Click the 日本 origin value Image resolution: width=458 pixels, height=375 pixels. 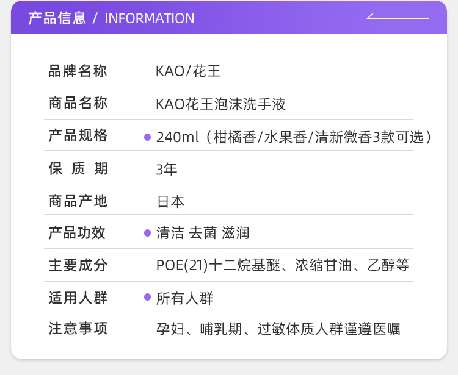pos(170,202)
